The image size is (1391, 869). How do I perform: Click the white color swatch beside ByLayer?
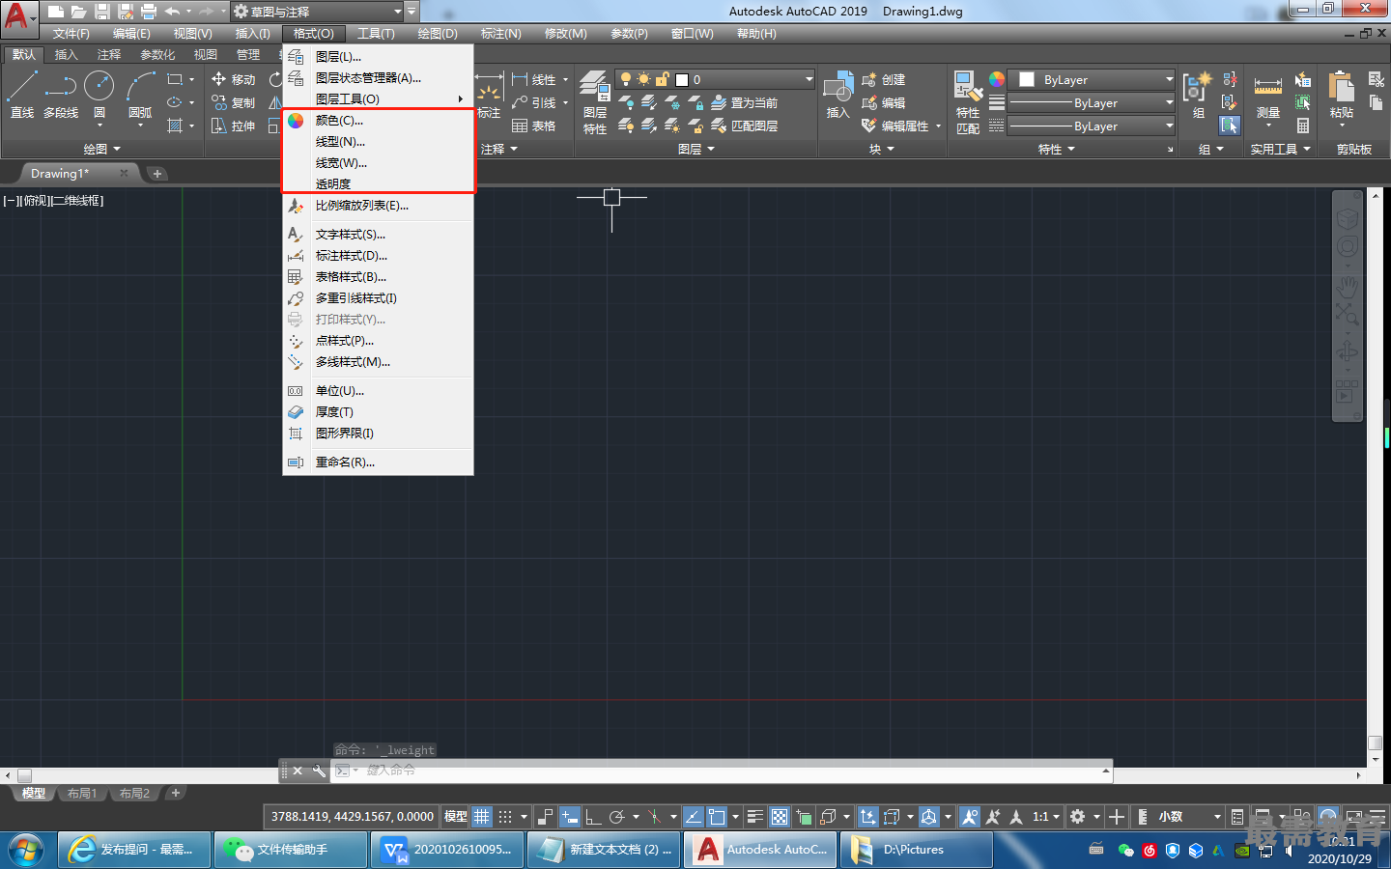[x=1027, y=79]
